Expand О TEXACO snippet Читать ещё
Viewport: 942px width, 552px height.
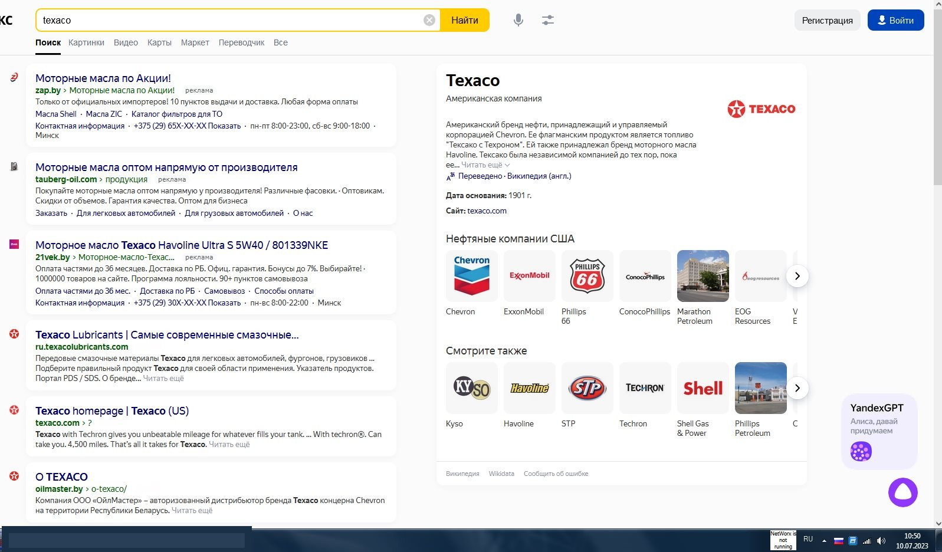pyautogui.click(x=192, y=511)
